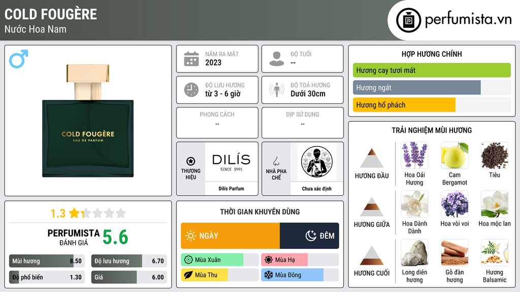Click the Mùa Đông season bar
Screen dimensions: 520x292
(300, 275)
